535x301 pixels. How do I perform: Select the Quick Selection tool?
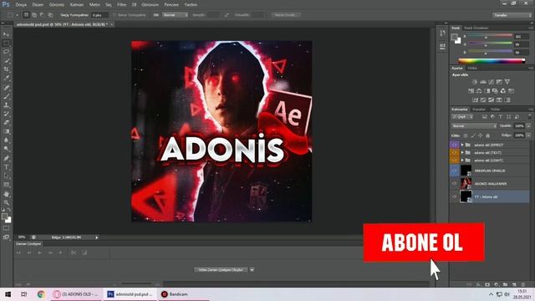click(x=6, y=61)
